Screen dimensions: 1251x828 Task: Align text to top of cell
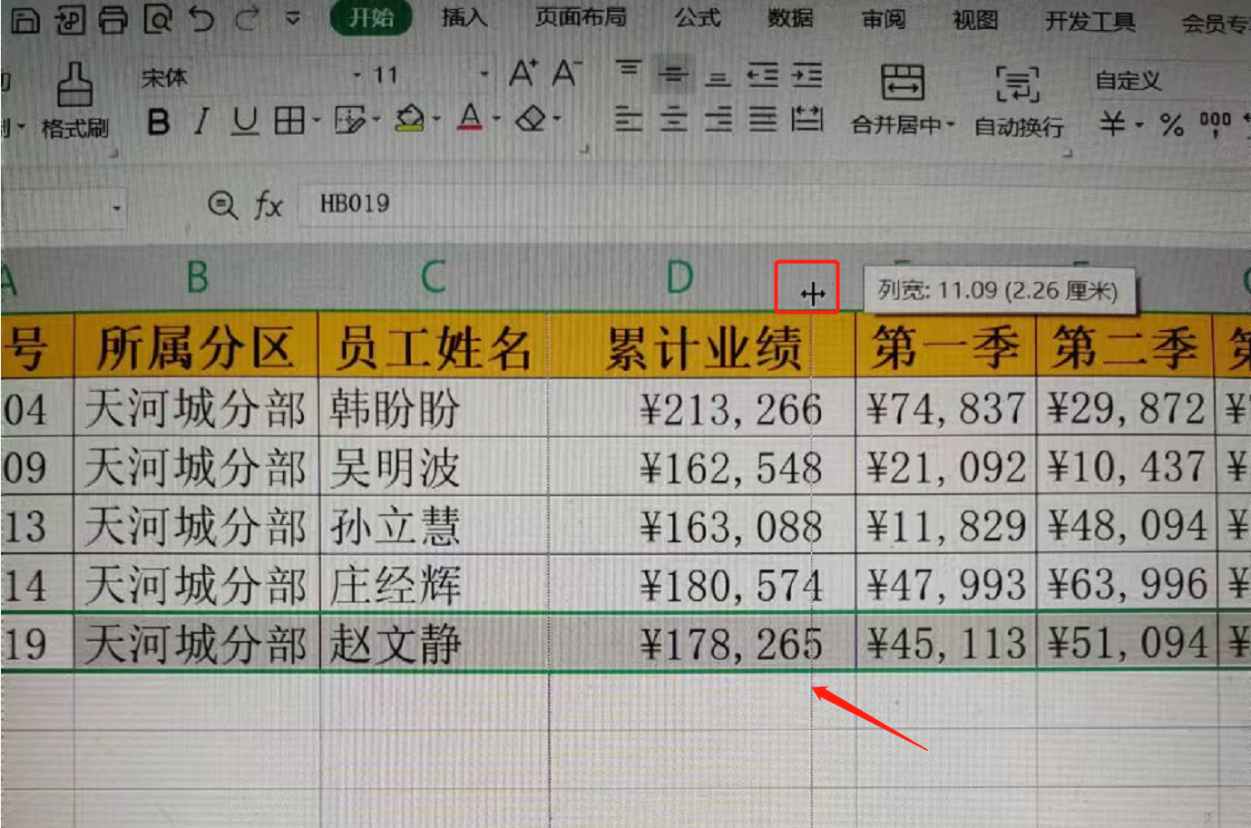coord(628,71)
